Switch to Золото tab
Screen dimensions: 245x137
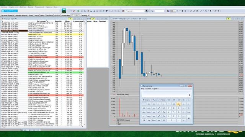(37, 15)
